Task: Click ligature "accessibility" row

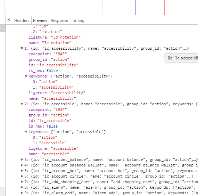Action: 57,93
